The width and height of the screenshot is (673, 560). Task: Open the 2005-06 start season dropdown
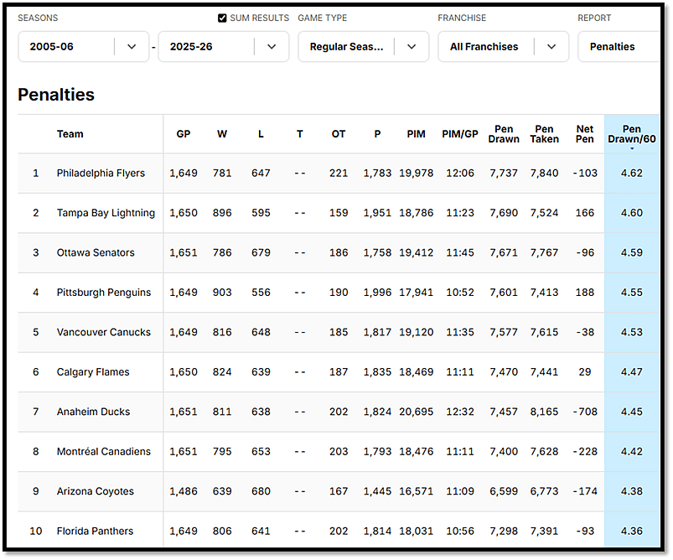[83, 46]
